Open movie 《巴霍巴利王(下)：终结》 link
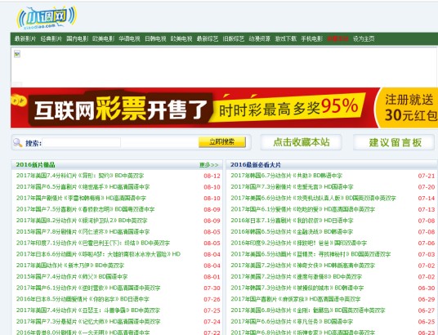 click(x=93, y=243)
